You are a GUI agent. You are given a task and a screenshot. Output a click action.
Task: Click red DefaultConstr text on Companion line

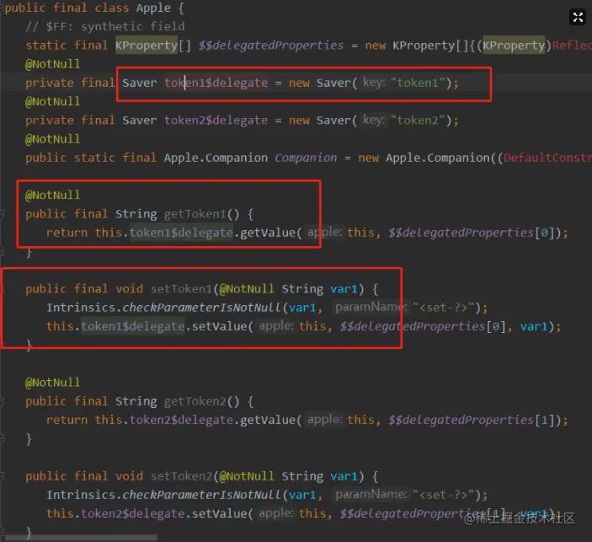[x=547, y=158]
